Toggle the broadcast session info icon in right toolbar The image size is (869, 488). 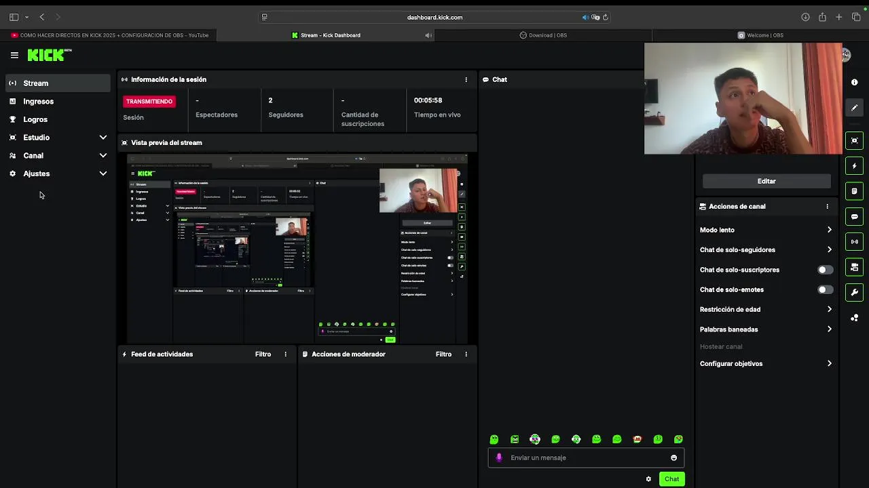[x=855, y=242]
